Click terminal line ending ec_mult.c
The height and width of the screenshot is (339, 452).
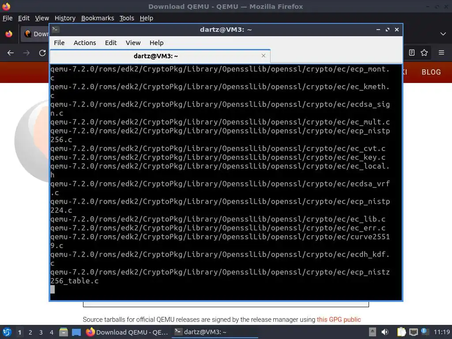point(220,122)
